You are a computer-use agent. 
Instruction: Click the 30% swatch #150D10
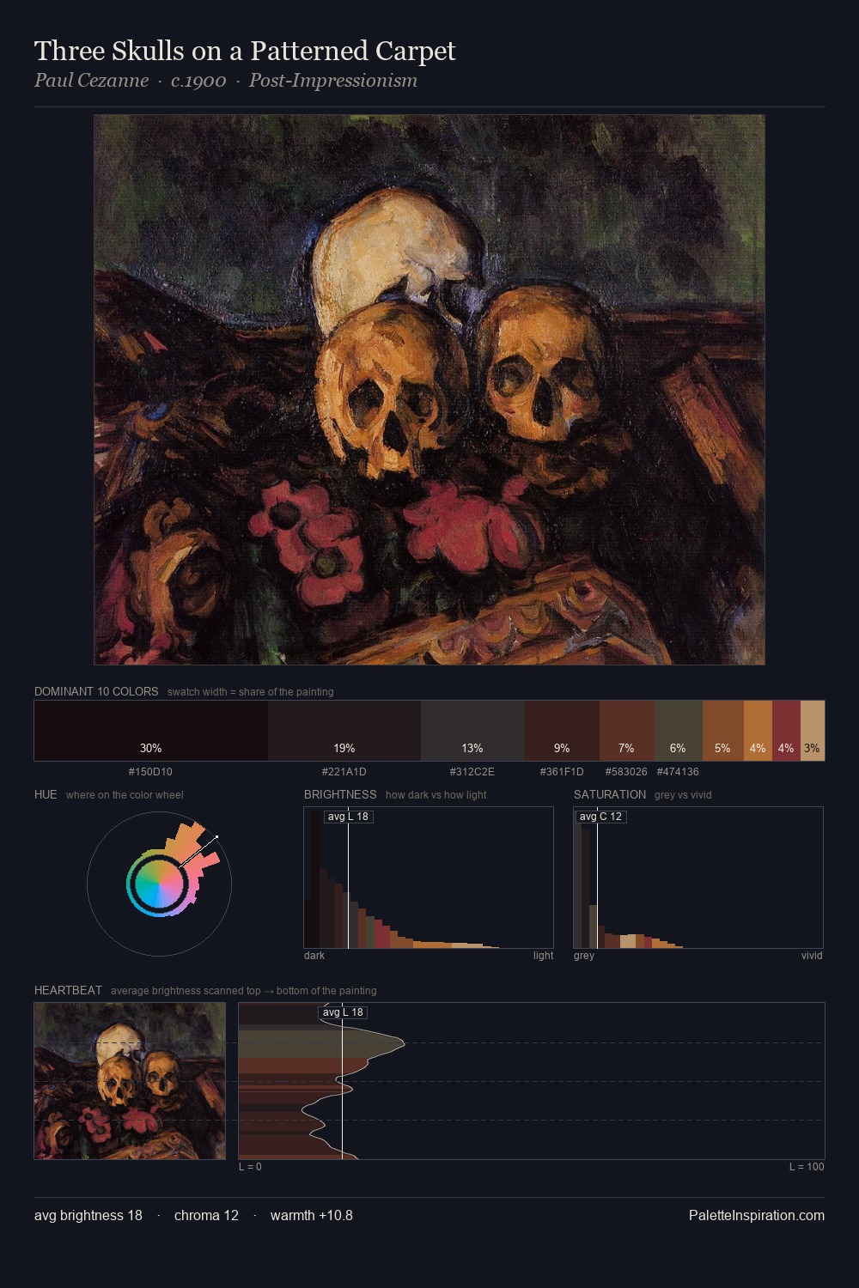151,731
